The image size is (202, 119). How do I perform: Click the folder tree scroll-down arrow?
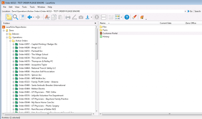click(96, 111)
